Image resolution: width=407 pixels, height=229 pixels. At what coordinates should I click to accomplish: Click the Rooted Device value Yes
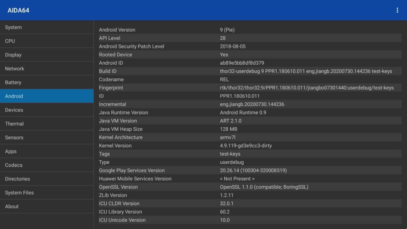(x=224, y=55)
